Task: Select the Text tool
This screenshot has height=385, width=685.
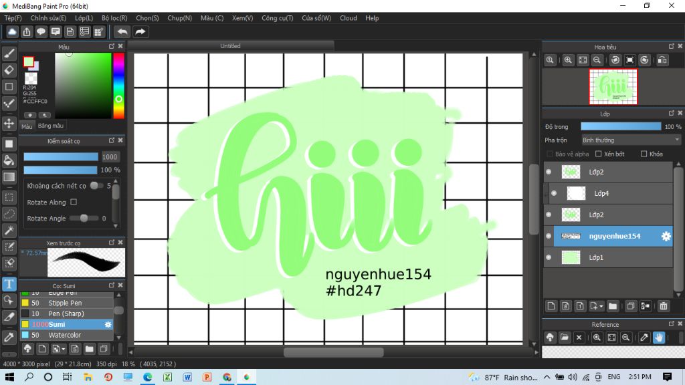Action: 9,284
